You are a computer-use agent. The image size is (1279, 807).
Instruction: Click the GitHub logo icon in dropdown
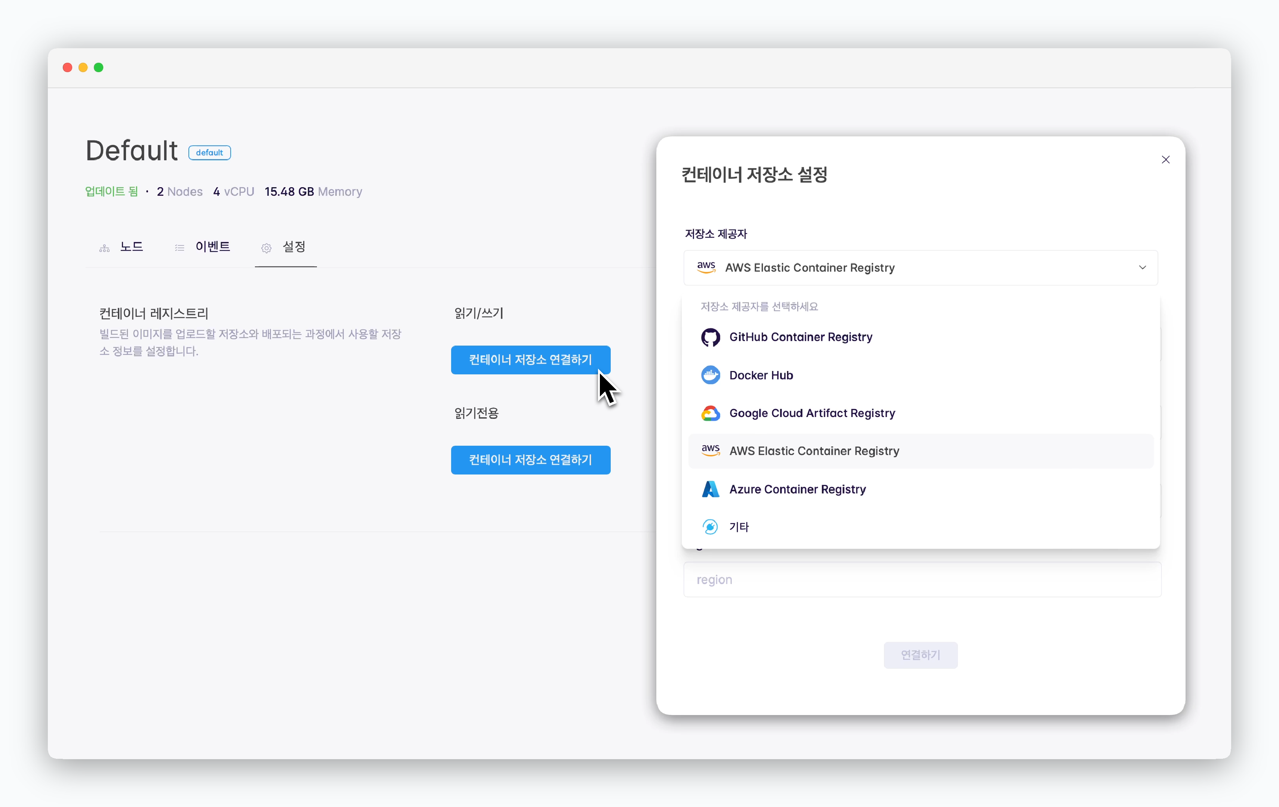click(x=710, y=337)
